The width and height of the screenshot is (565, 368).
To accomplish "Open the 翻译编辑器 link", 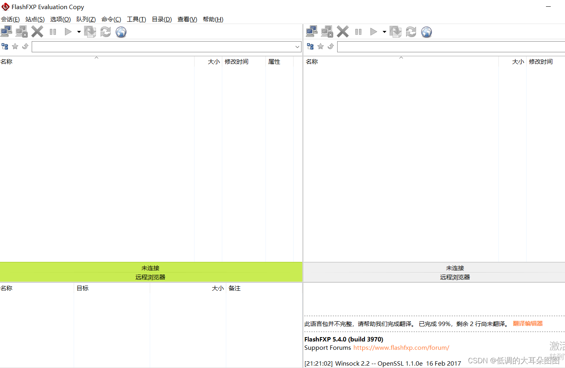I will (528, 323).
